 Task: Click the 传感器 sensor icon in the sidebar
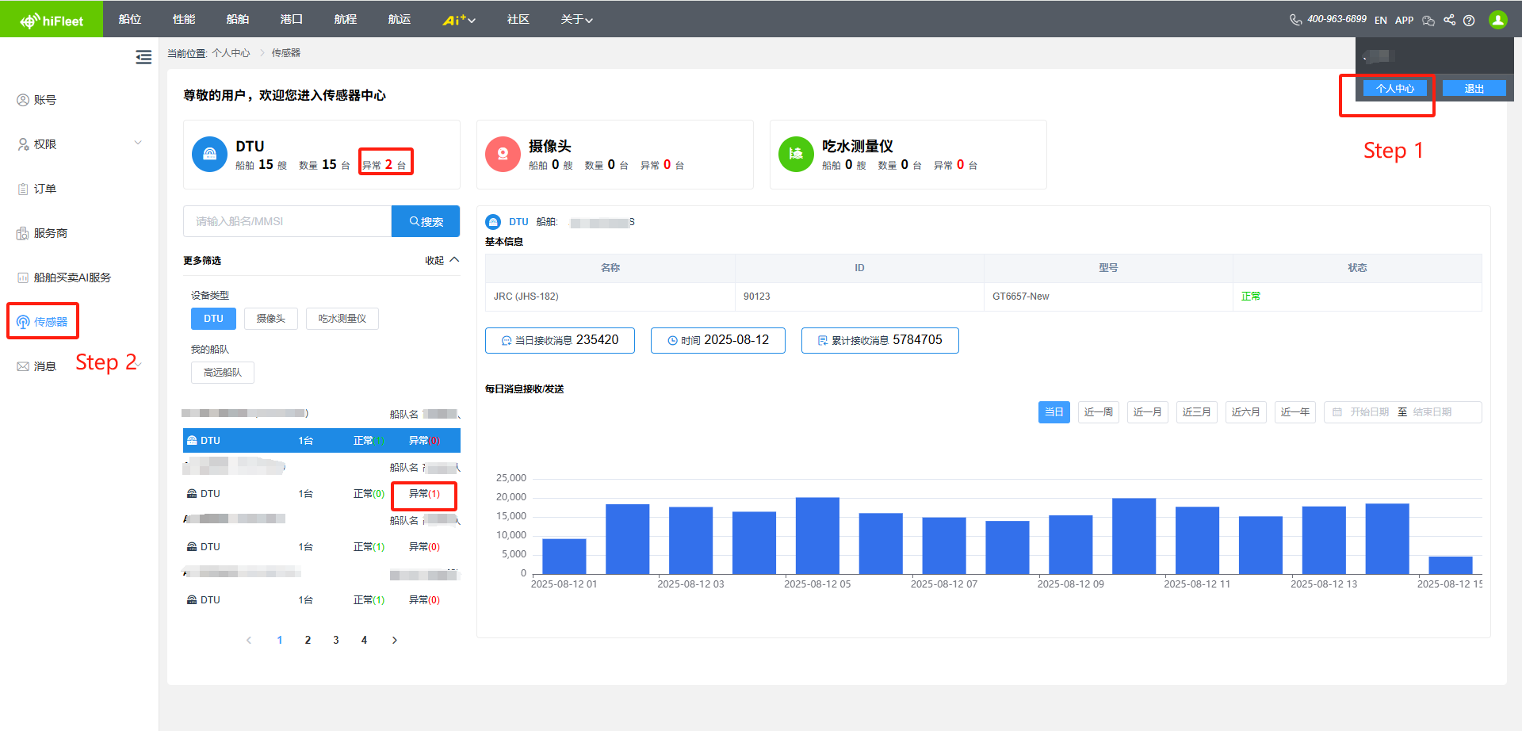[23, 322]
